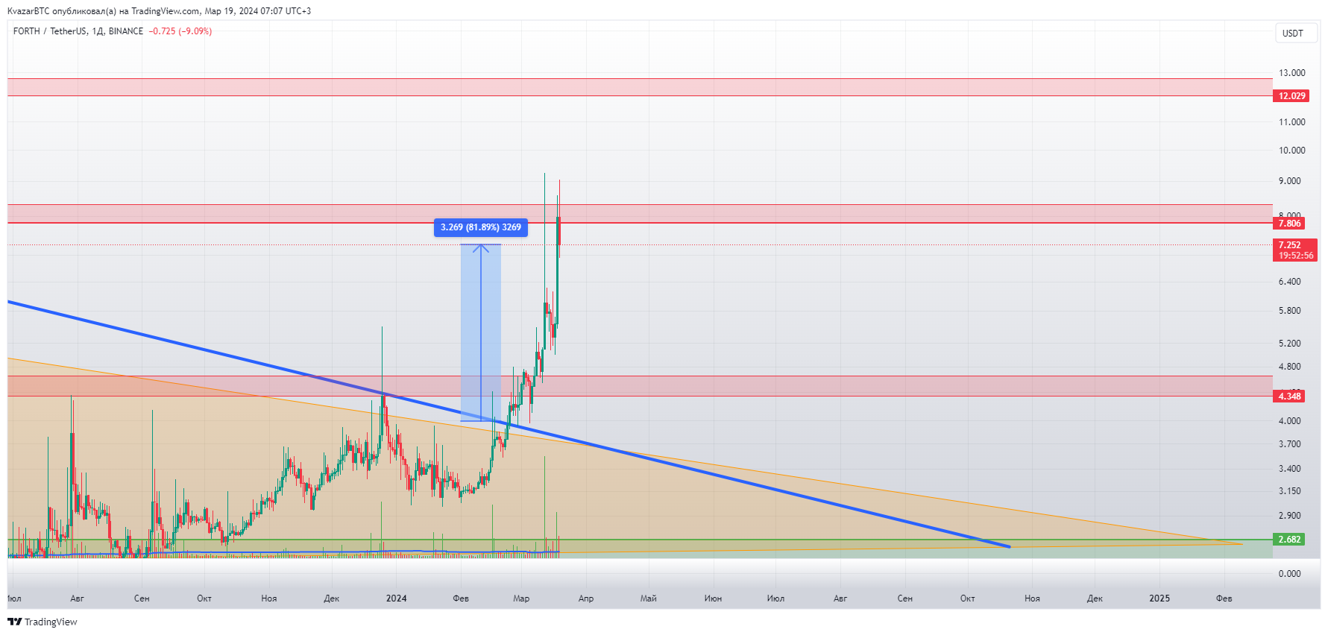Image resolution: width=1328 pixels, height=635 pixels.
Task: Click the Мар month label on time axis
Action: [x=521, y=598]
